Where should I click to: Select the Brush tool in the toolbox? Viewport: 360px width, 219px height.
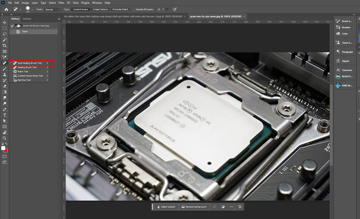4,68
